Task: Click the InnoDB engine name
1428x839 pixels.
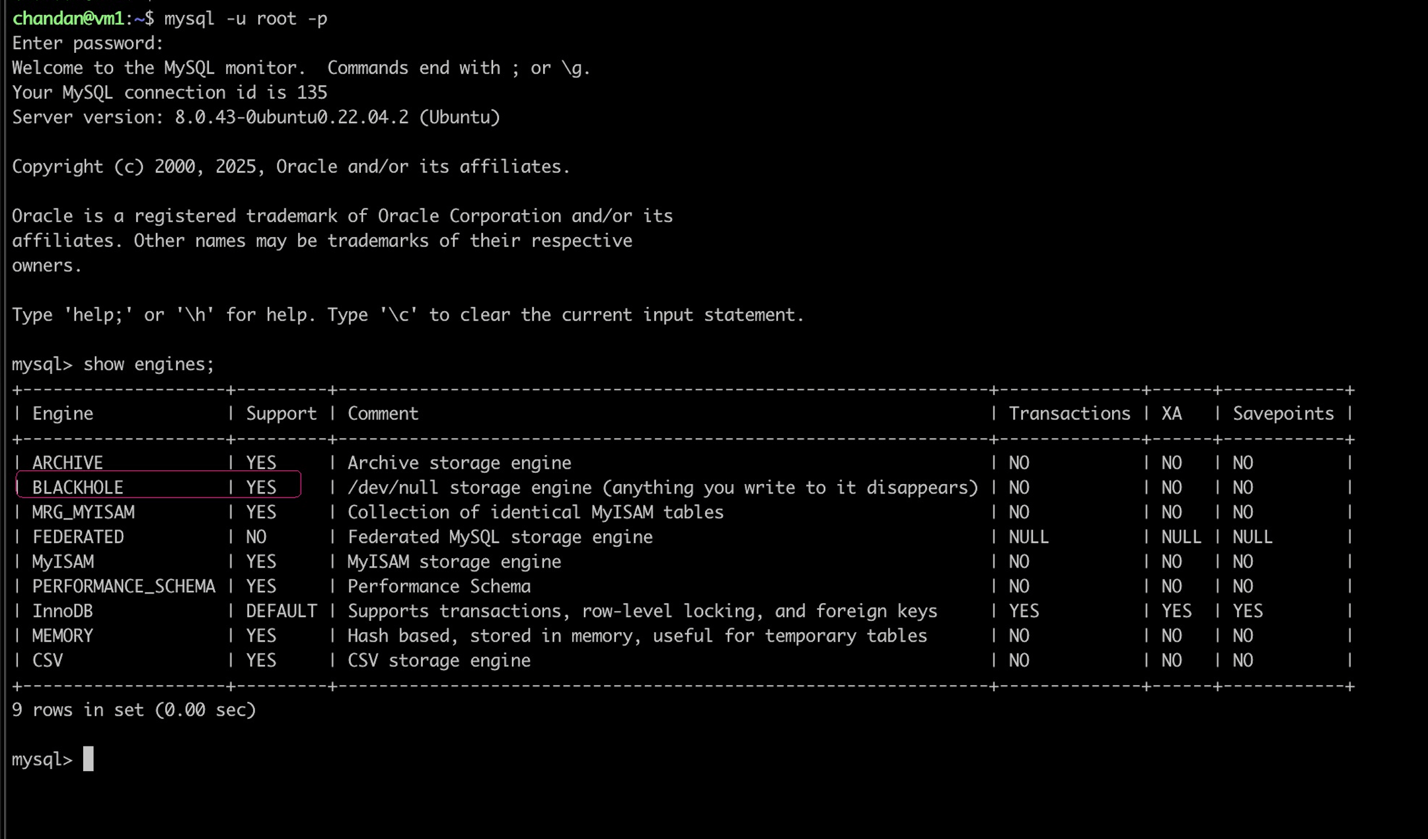Action: [x=62, y=610]
